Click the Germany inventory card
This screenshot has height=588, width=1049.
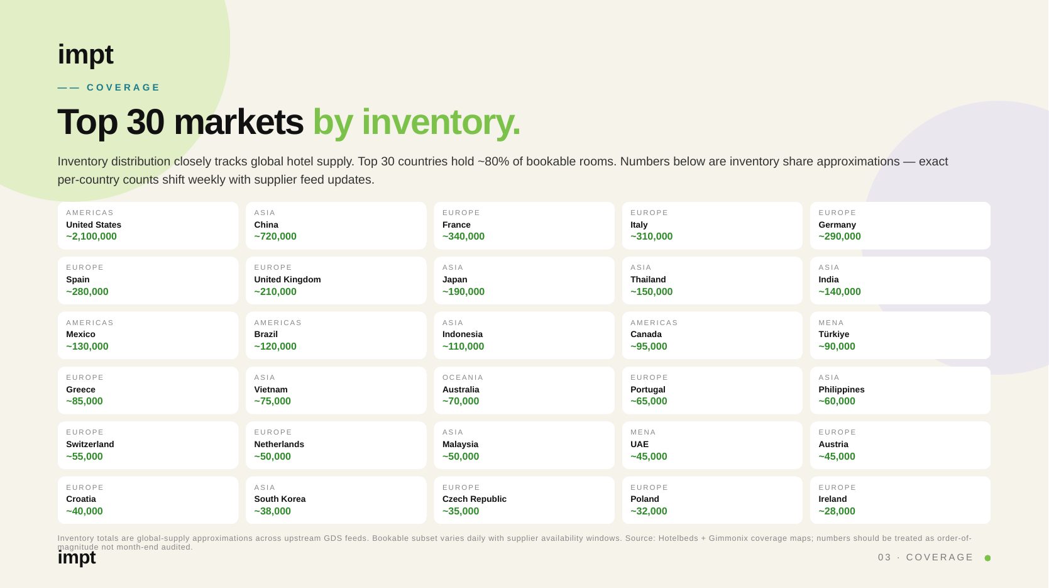(x=900, y=225)
